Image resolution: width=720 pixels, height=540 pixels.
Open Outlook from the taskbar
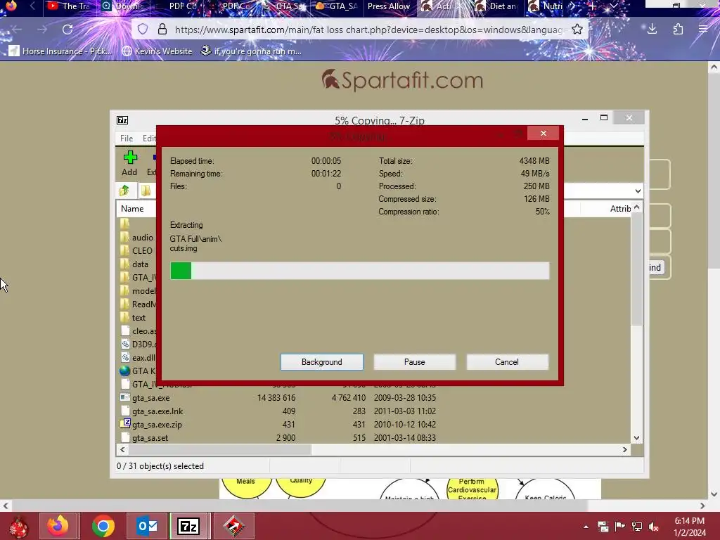coord(148,526)
